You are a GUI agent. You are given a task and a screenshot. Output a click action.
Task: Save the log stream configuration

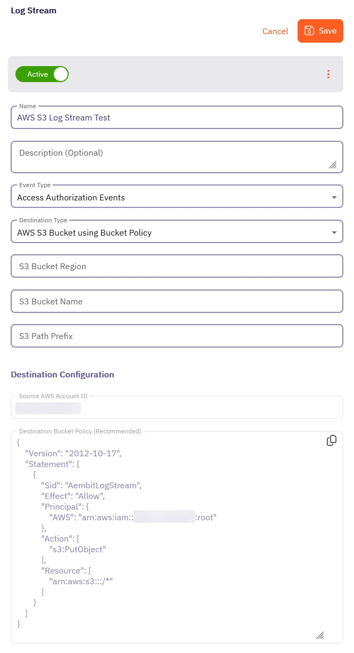point(320,30)
